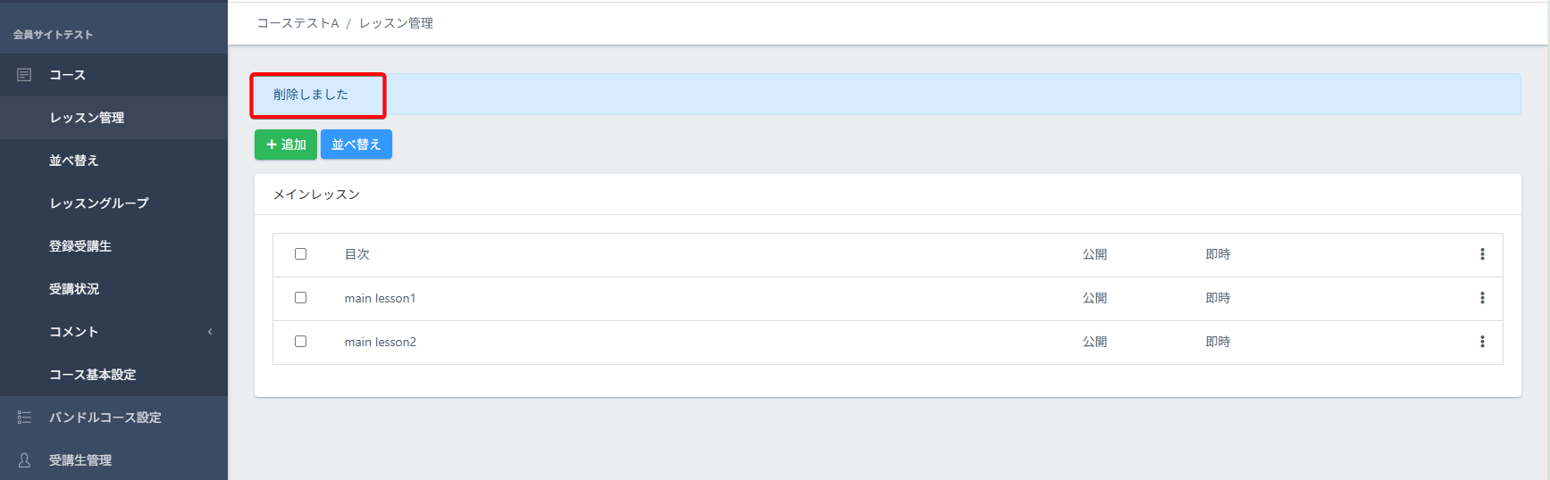Select 並べ替え in the sidebar menu

pos(74,161)
